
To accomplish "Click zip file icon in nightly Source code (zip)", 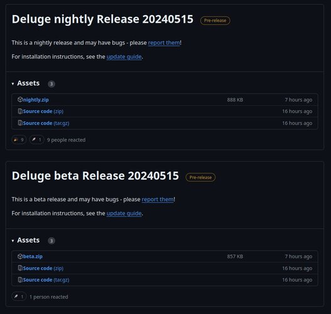I will pyautogui.click(x=20, y=111).
